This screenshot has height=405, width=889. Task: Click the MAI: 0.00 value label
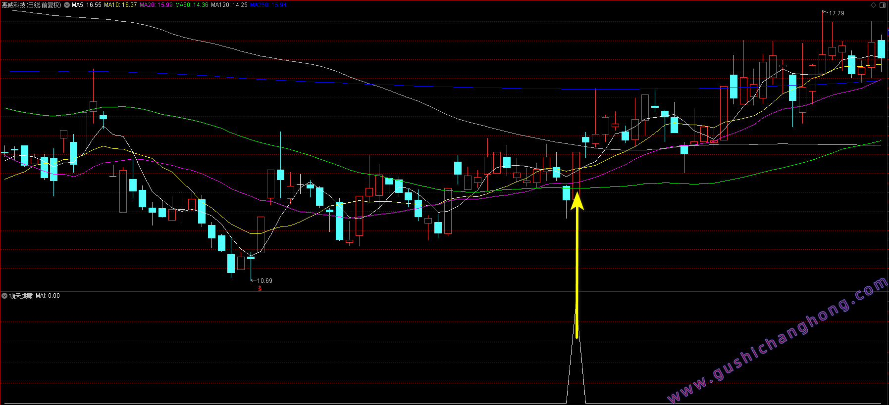tap(48, 296)
